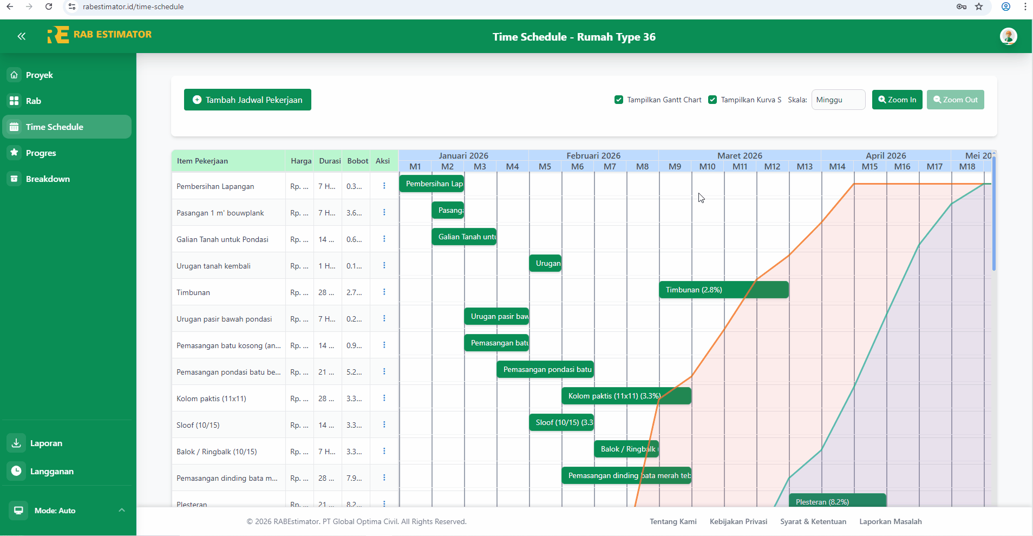Collapse sidebar with double-chevron icon
The width and height of the screenshot is (1033, 536).
pyautogui.click(x=22, y=36)
